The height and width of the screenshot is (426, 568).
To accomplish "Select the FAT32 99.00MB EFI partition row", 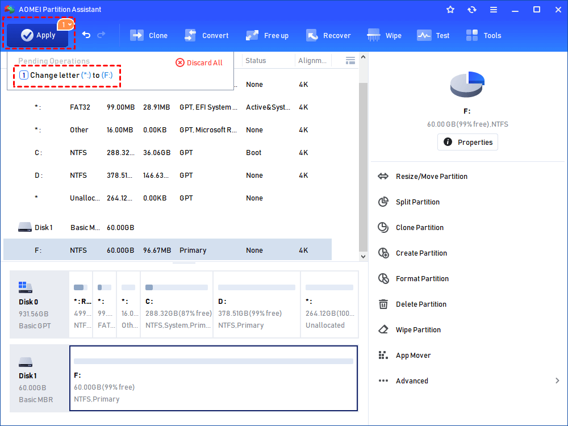I will pyautogui.click(x=168, y=107).
